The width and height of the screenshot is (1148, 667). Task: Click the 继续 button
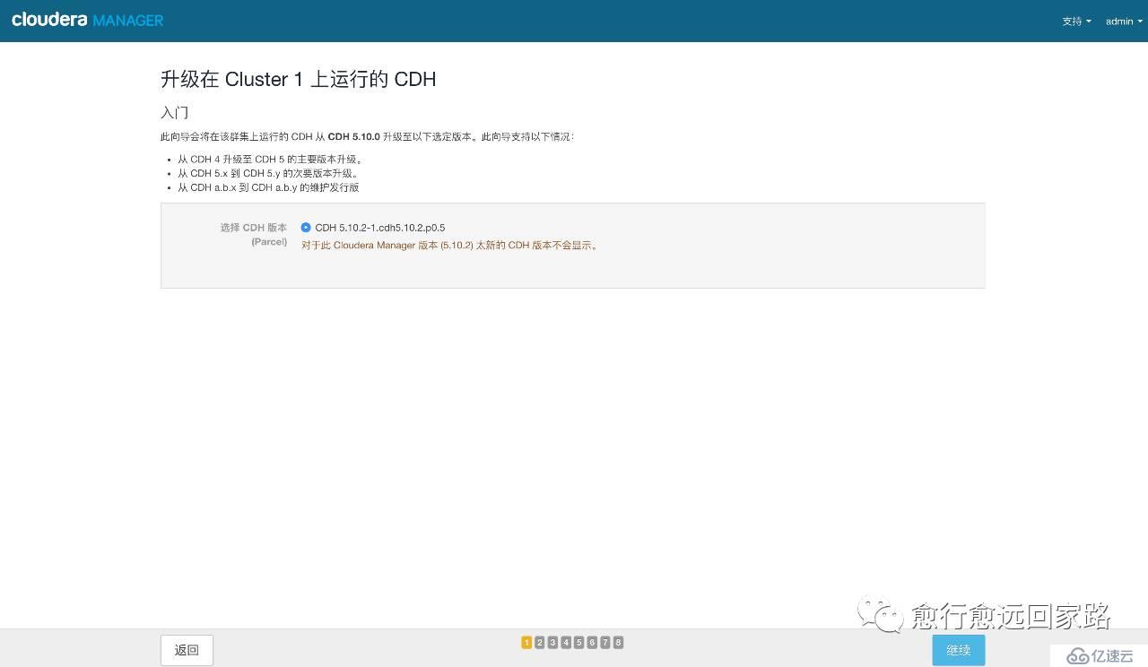(958, 650)
